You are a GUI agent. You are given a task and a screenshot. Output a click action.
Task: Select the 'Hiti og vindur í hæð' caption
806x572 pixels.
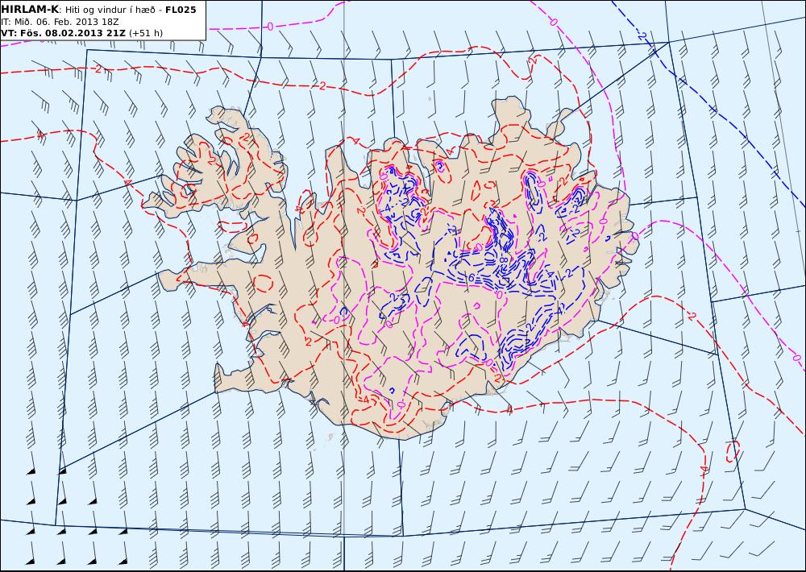[x=111, y=10]
